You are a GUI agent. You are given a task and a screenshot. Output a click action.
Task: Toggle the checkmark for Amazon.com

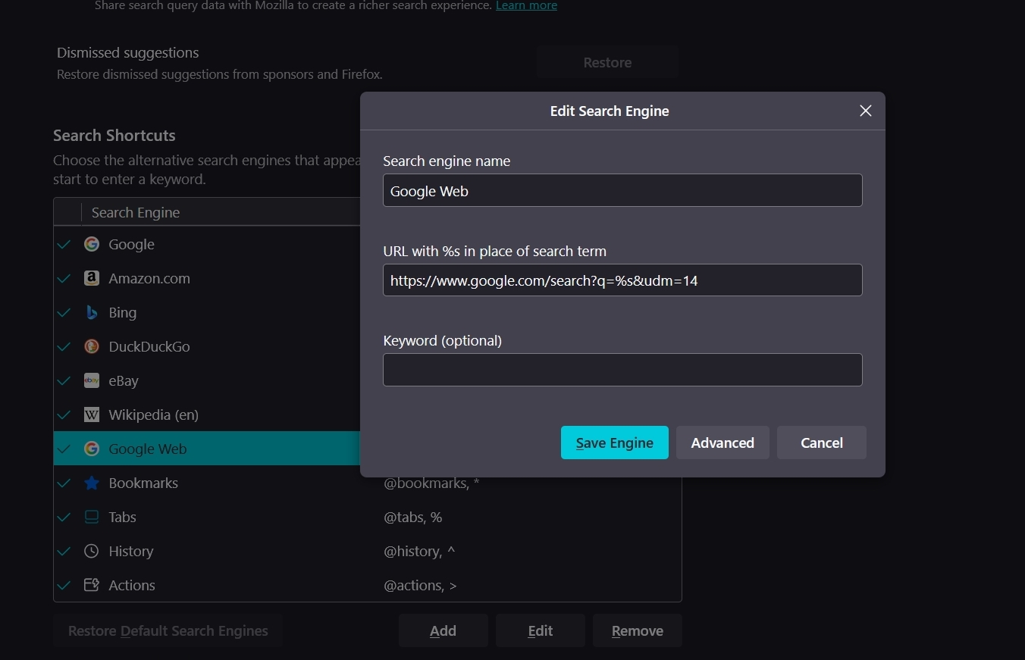pos(64,278)
